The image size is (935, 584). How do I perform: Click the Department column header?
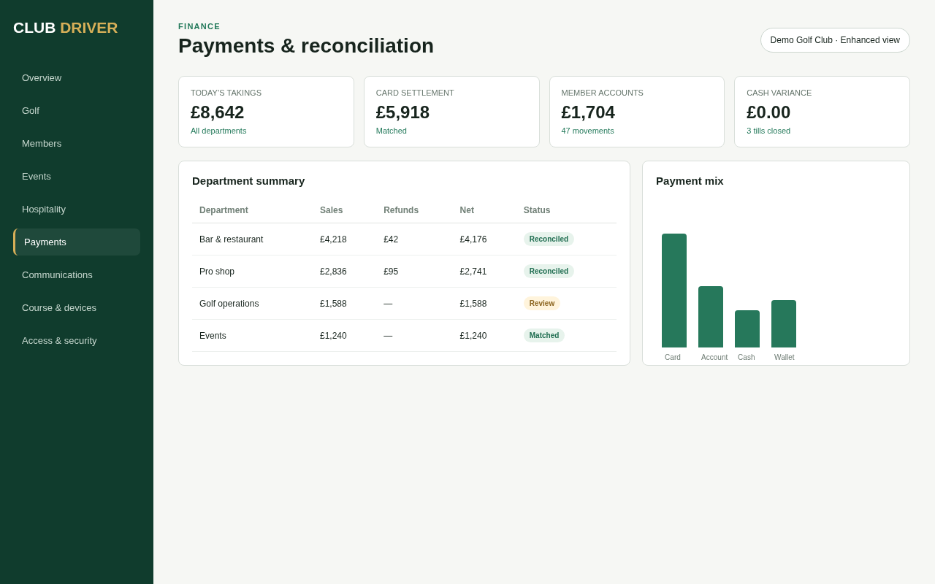click(x=224, y=210)
